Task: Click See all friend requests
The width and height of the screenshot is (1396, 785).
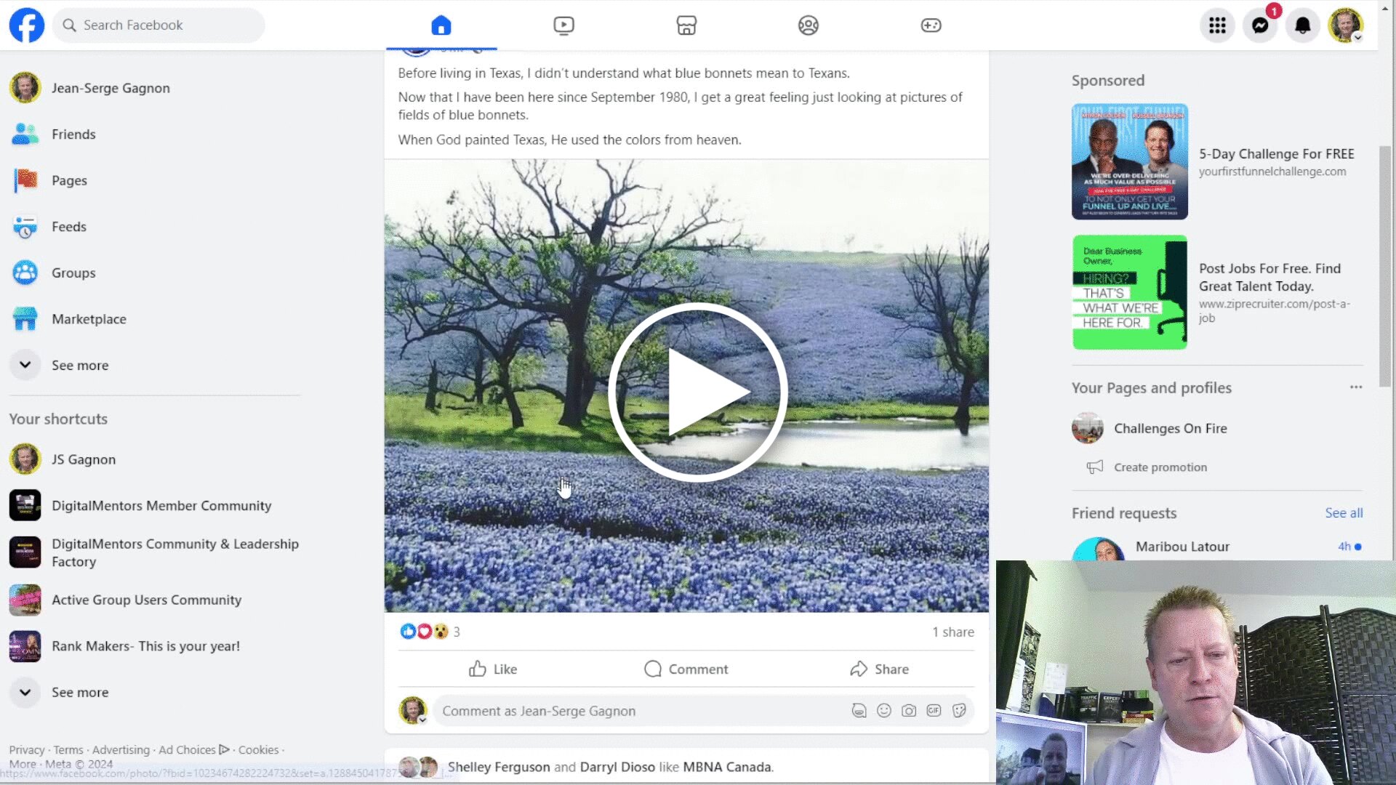Action: [x=1344, y=513]
